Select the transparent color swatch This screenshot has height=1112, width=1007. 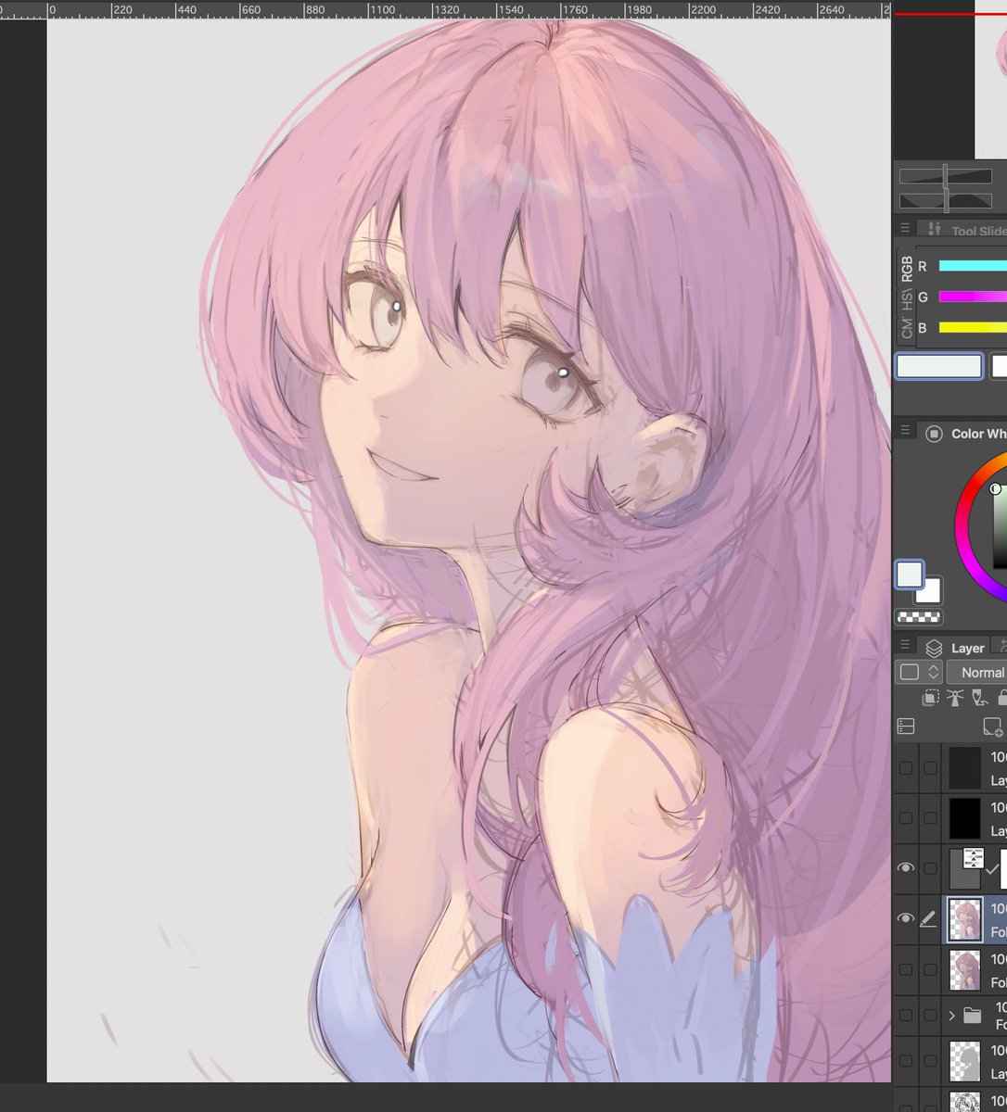coord(918,617)
